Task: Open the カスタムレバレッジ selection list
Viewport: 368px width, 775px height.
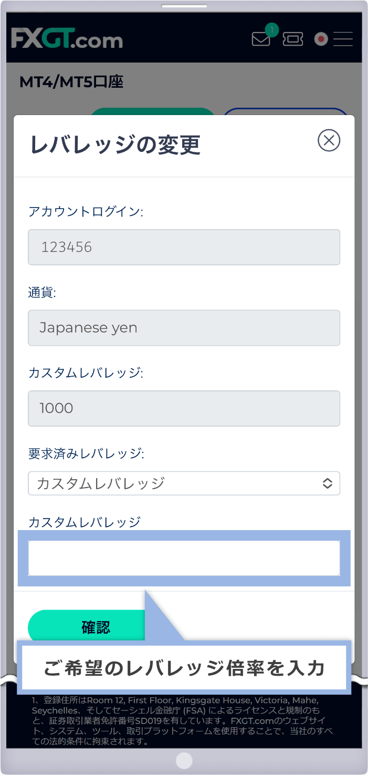Action: [184, 483]
